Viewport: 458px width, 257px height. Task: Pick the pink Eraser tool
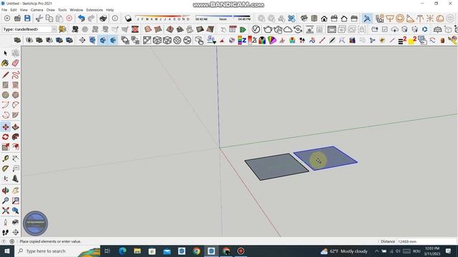[16, 63]
